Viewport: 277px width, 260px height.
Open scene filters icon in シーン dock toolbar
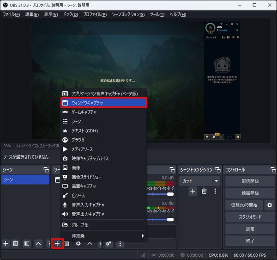click(27, 243)
